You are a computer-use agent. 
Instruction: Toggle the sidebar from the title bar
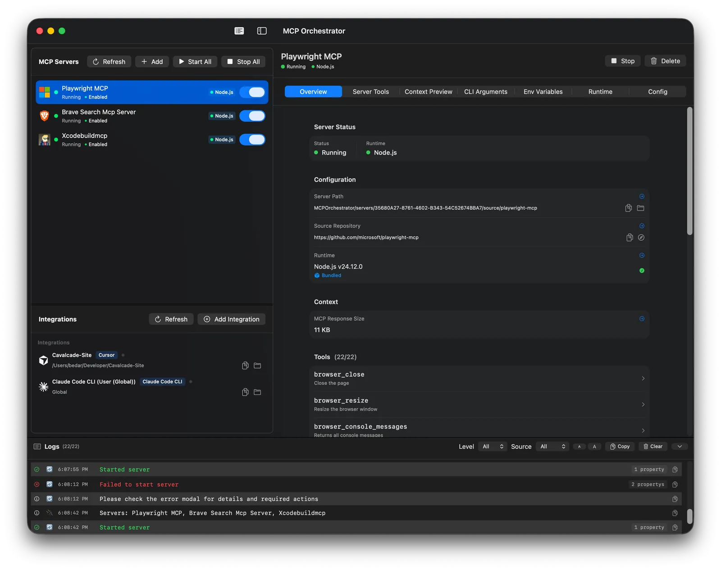coord(261,31)
